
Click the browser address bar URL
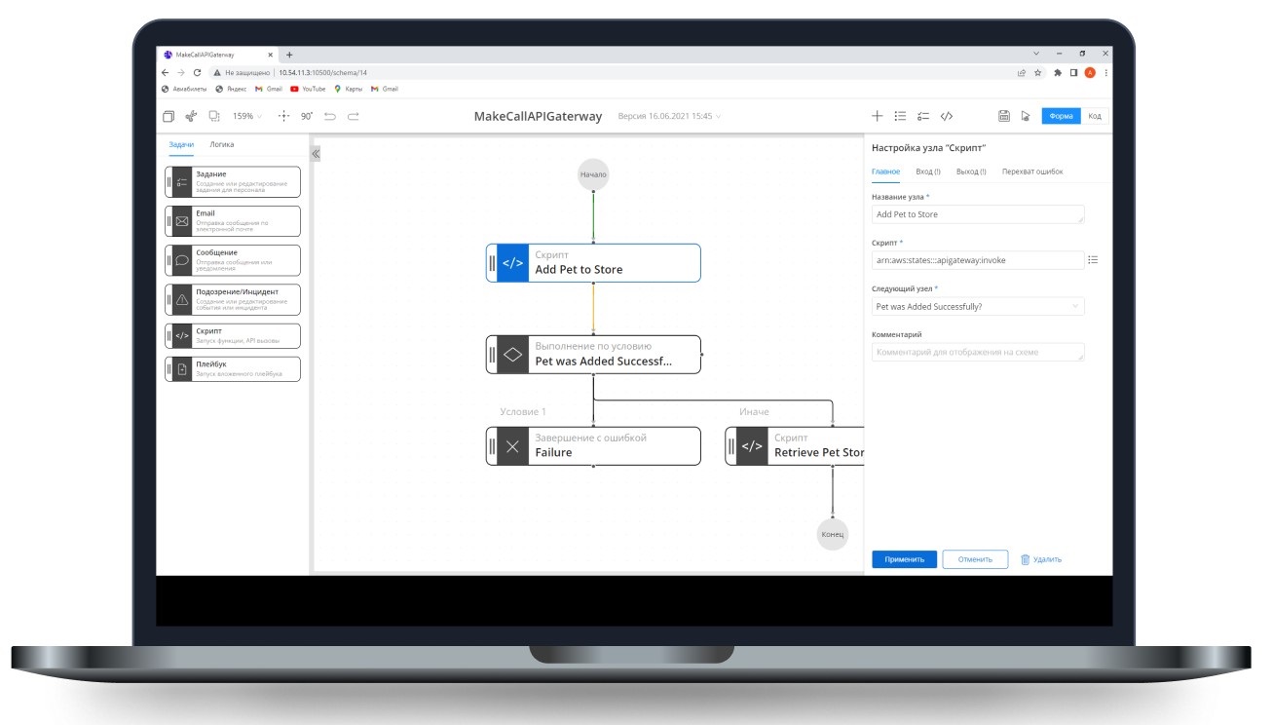pos(322,72)
